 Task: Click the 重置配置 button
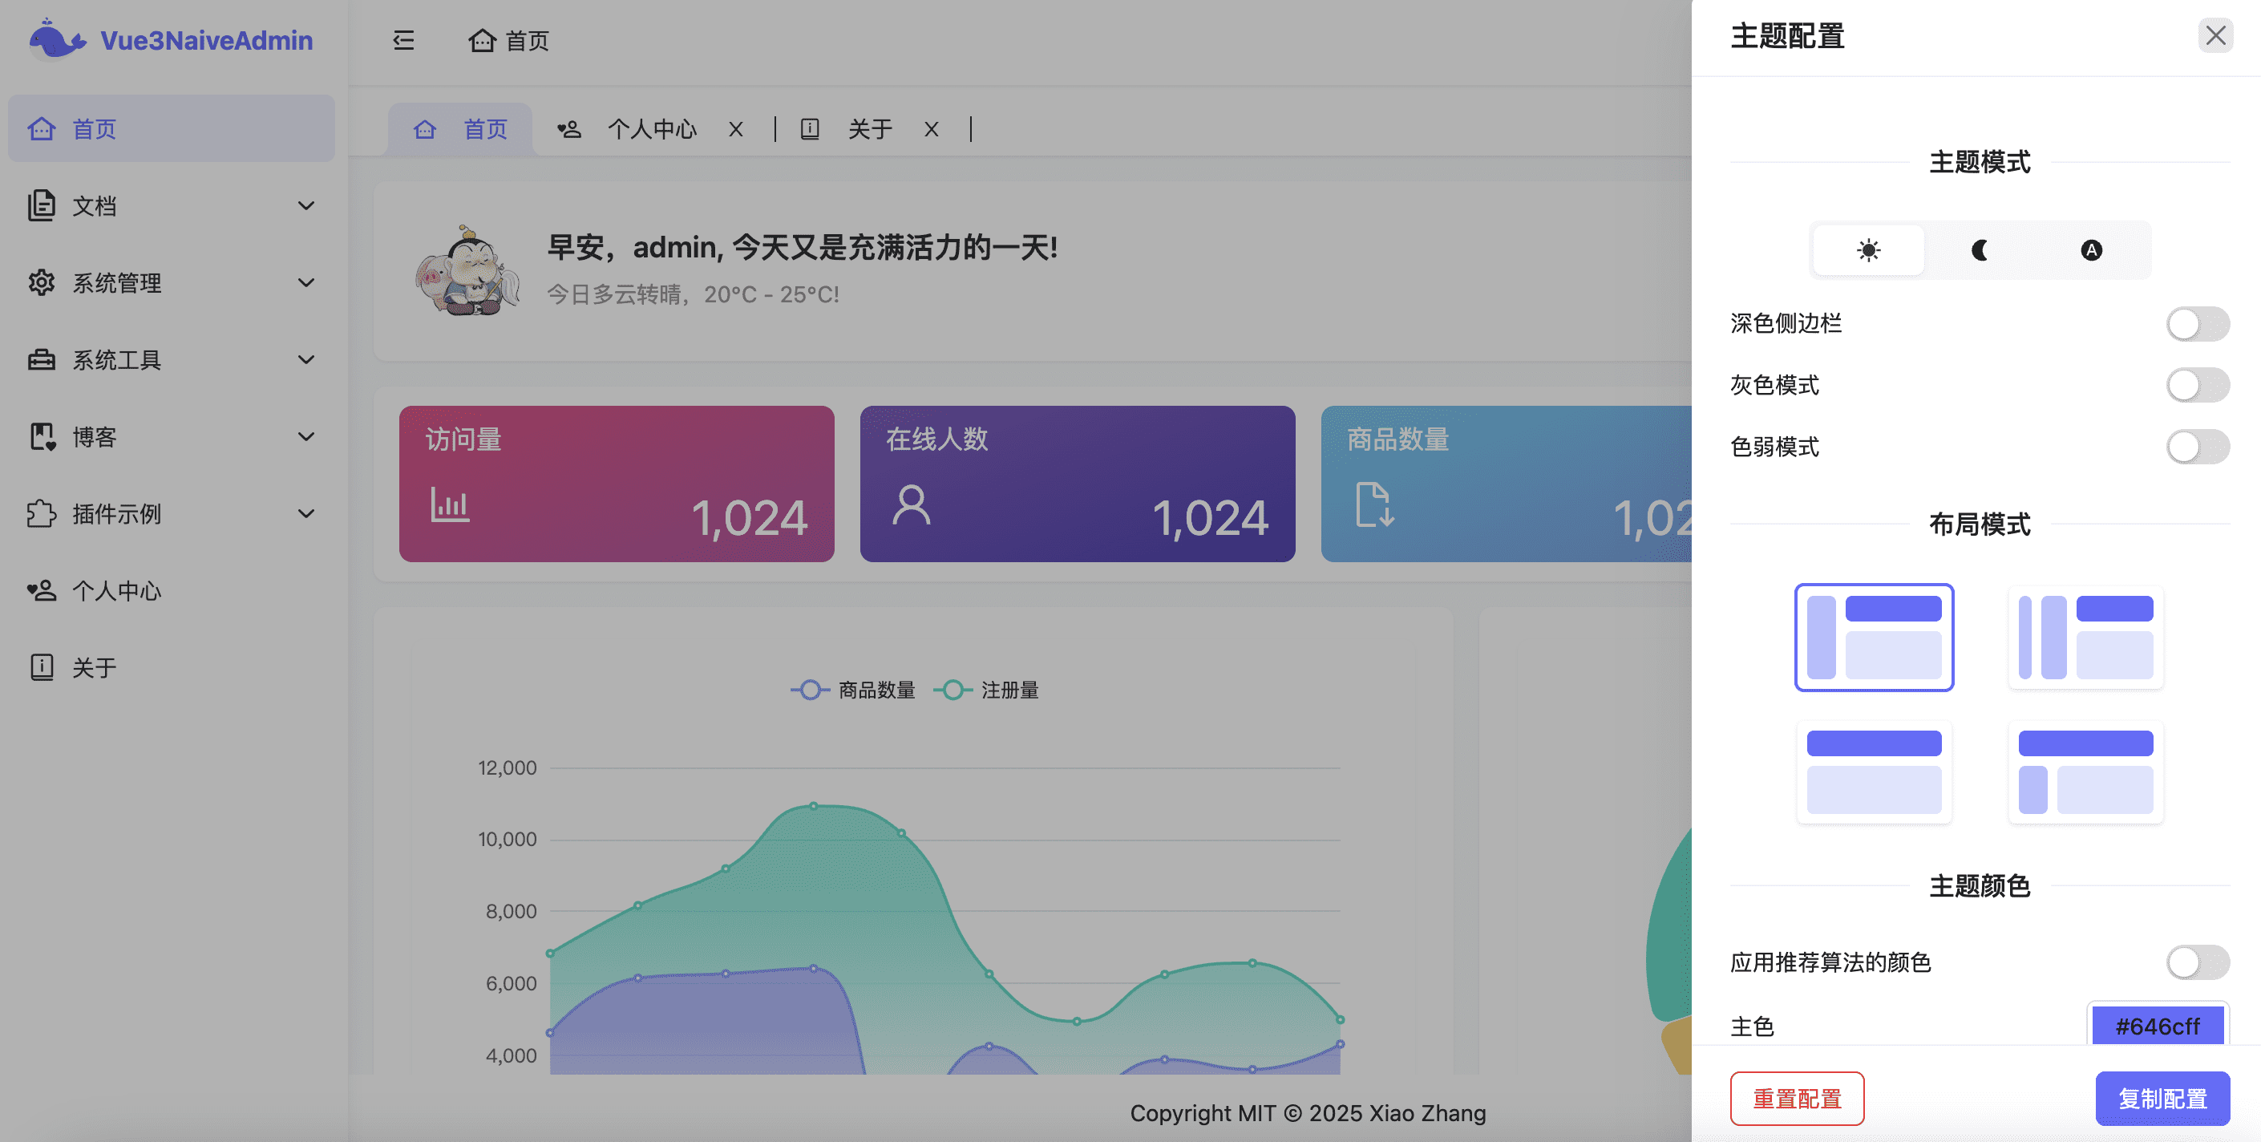point(1797,1098)
